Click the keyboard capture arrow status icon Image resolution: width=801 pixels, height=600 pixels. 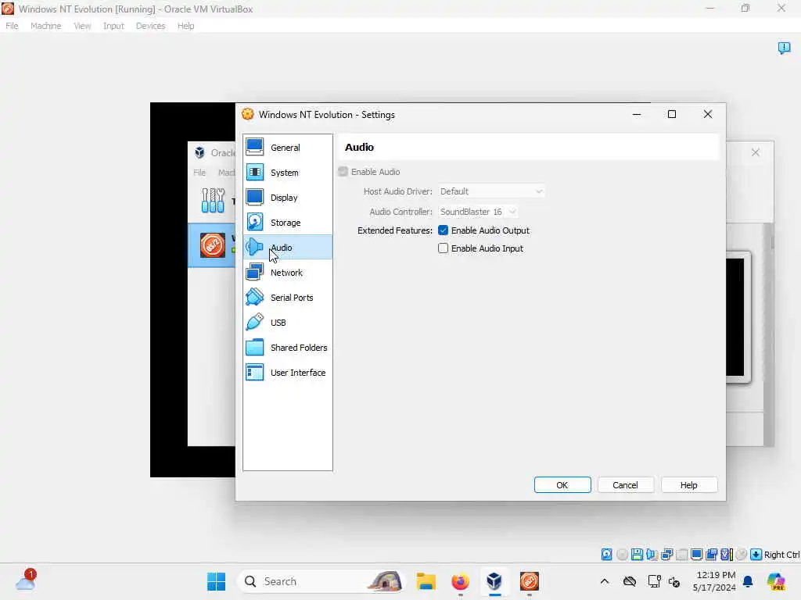756,555
